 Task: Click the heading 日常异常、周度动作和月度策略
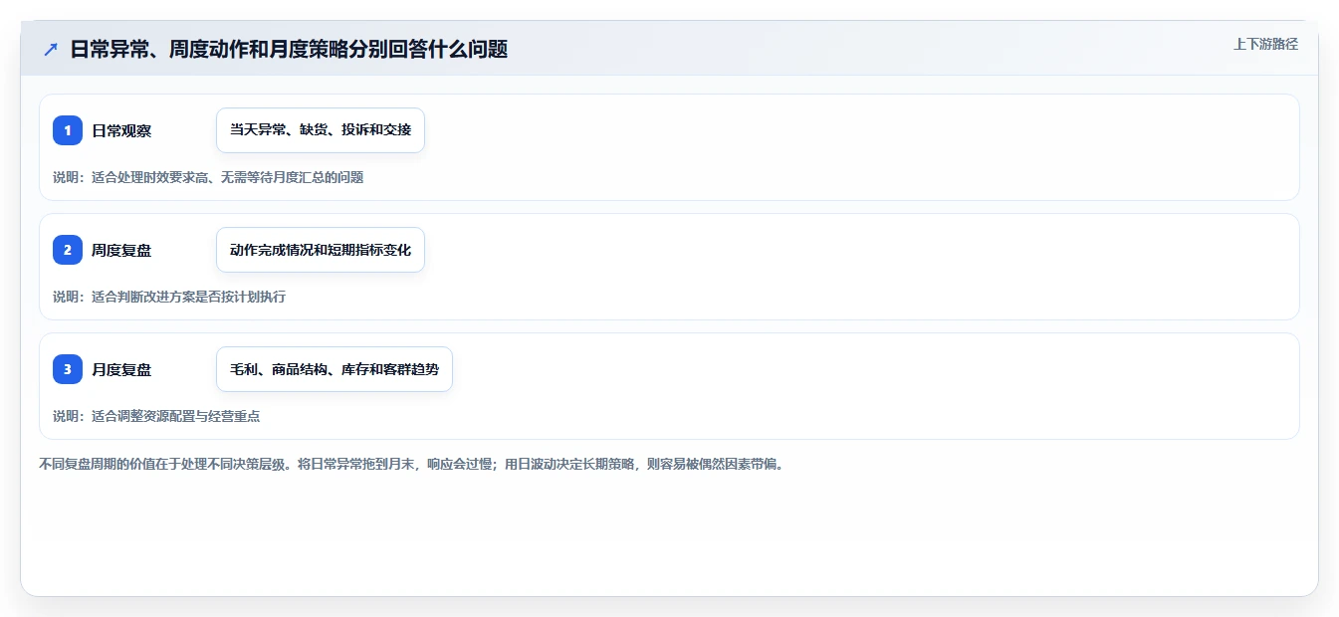click(x=289, y=49)
